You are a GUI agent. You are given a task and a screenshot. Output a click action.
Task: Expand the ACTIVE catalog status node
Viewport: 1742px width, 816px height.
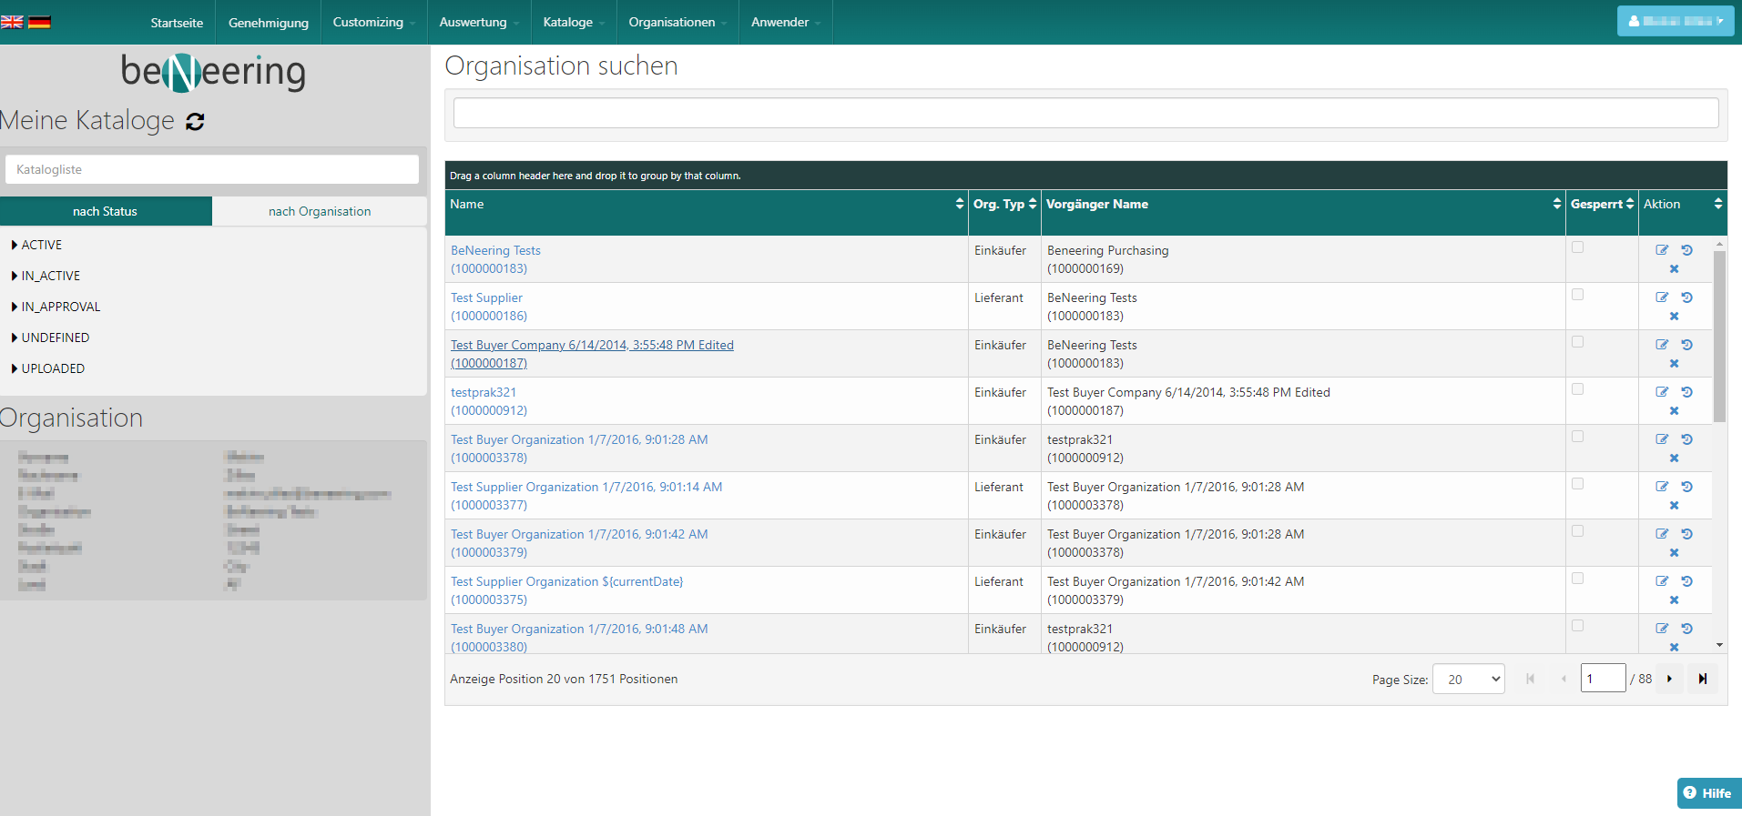pyautogui.click(x=15, y=245)
